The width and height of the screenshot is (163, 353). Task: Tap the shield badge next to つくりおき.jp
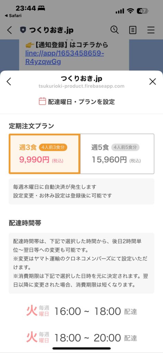coord(23,30)
